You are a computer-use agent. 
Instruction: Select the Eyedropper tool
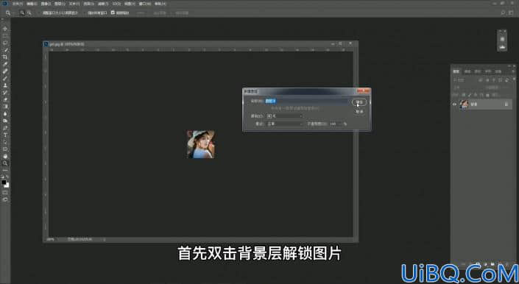(5, 64)
